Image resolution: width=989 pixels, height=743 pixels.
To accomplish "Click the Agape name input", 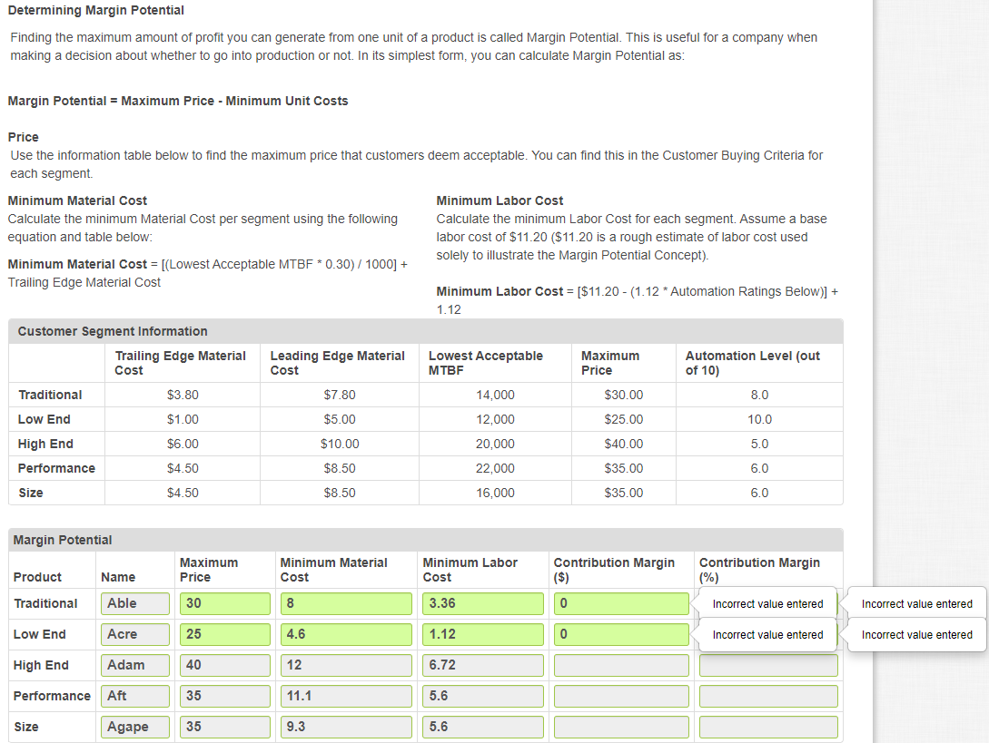I will click(134, 726).
